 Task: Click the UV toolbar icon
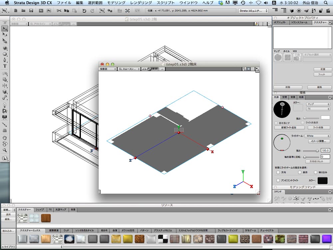(138, 10)
